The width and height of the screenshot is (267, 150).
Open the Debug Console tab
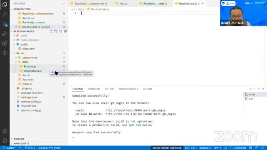click(x=128, y=89)
